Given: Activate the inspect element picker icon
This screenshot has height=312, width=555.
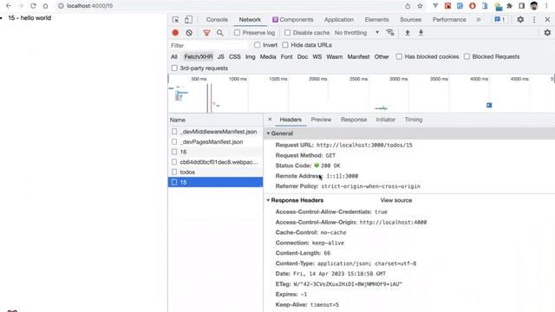Looking at the screenshot, I should [175, 20].
